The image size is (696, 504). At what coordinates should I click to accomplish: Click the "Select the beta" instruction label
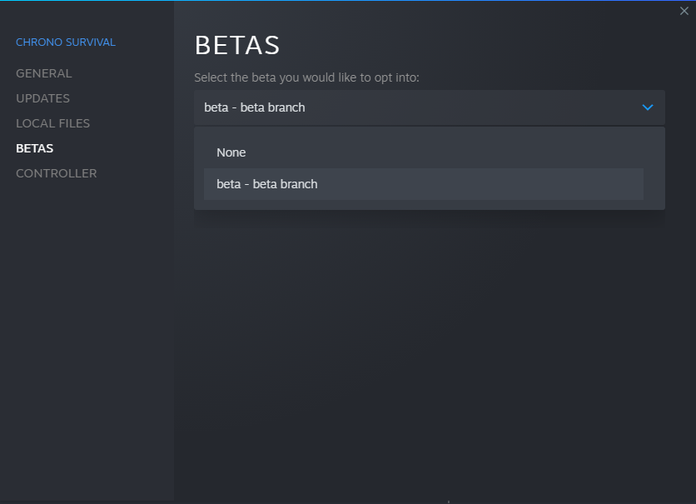point(306,77)
